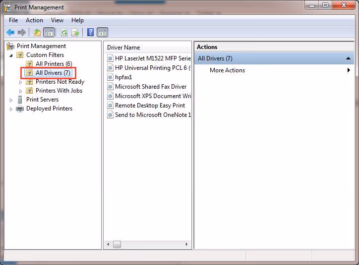Toggle the Show/Hide Action Pane icon
359x265 pixels.
tap(102, 33)
